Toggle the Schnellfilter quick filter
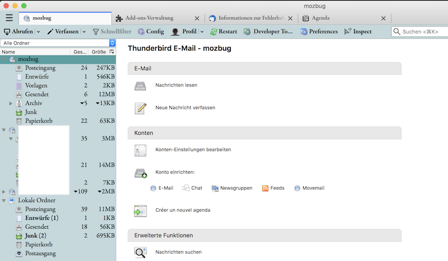 [112, 31]
